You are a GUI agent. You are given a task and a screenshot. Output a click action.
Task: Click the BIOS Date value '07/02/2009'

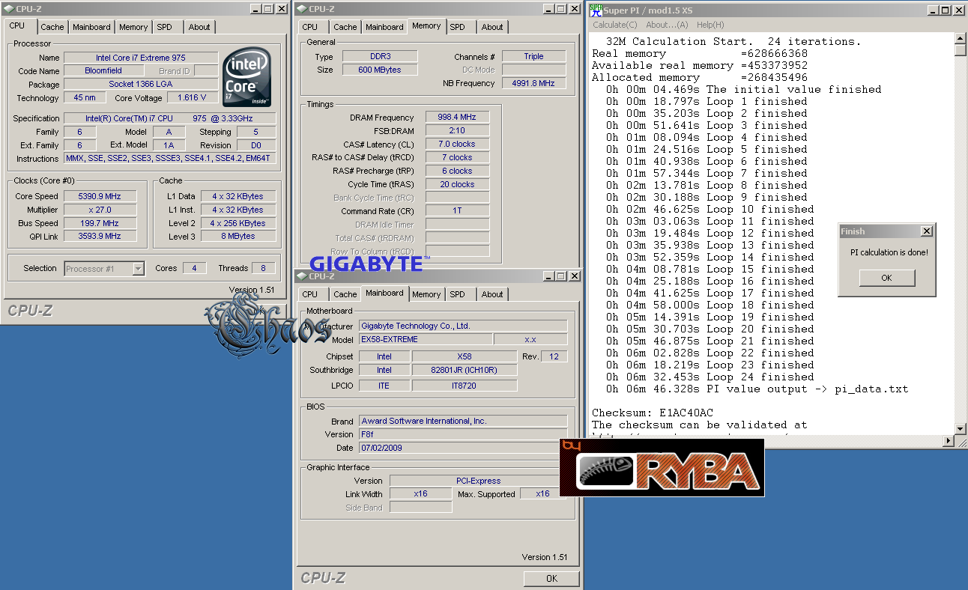(463, 448)
